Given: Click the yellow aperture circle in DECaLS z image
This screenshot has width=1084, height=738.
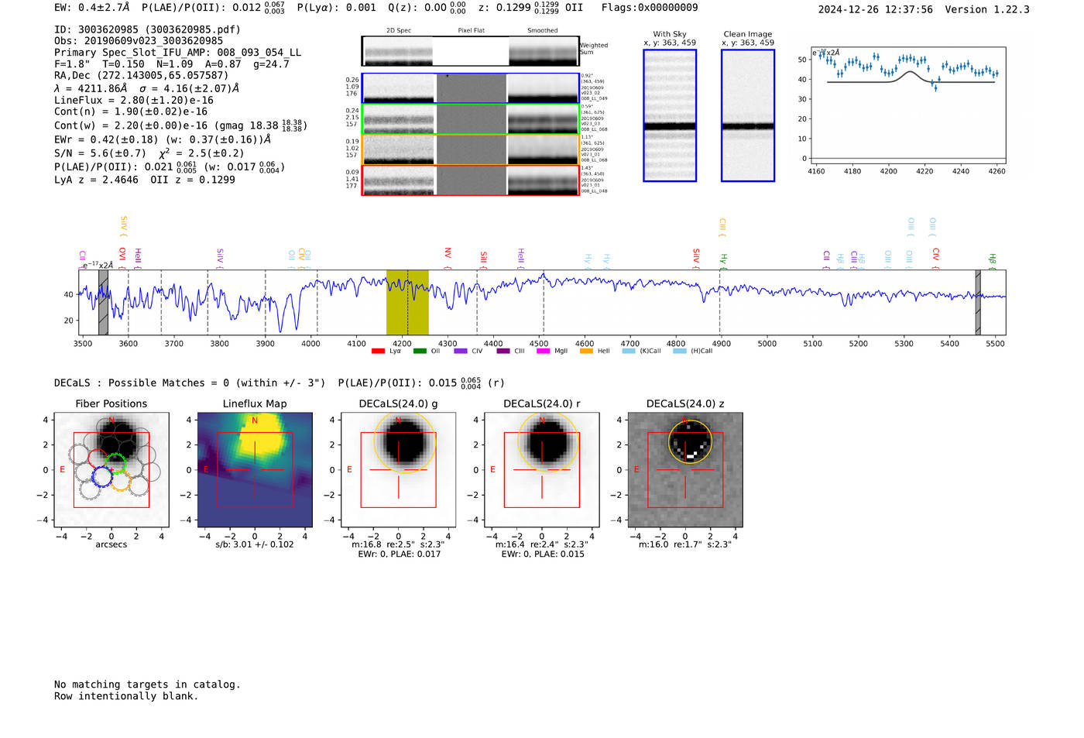Looking at the screenshot, I should pos(690,441).
